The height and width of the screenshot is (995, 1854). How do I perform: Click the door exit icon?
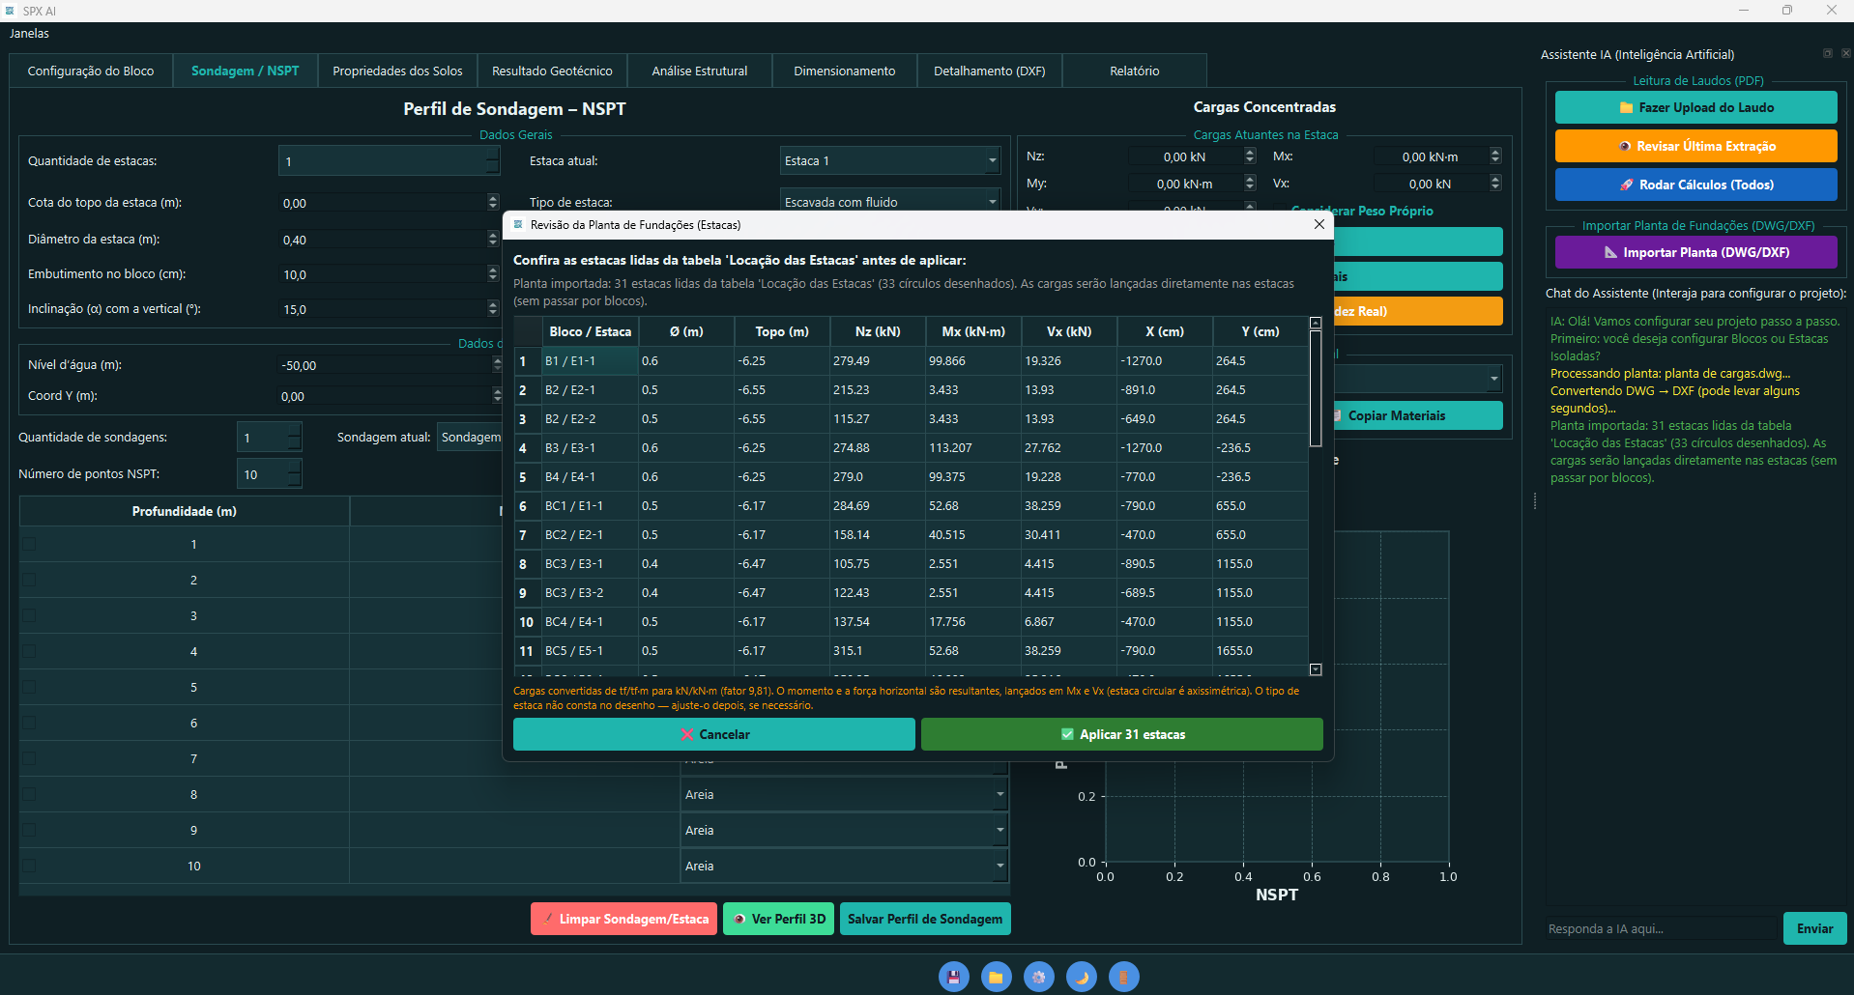coord(1123,977)
